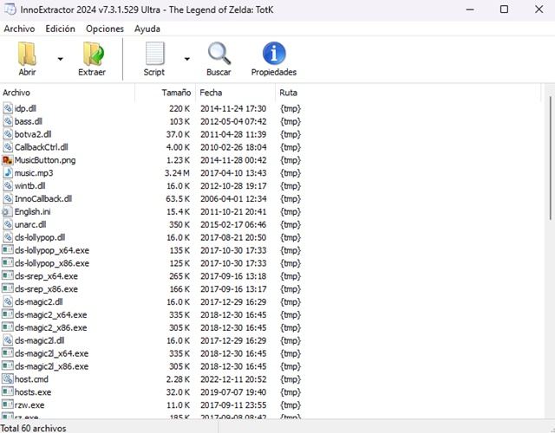Select the file name cls-magic2l_x86.exe
Screen dimensions: 555x433
click(x=52, y=366)
